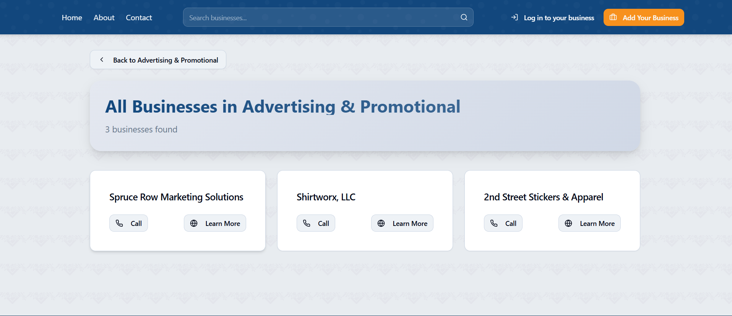Click globe icon for Spruce Row Marketing Solutions
The image size is (732, 316).
pyautogui.click(x=194, y=223)
